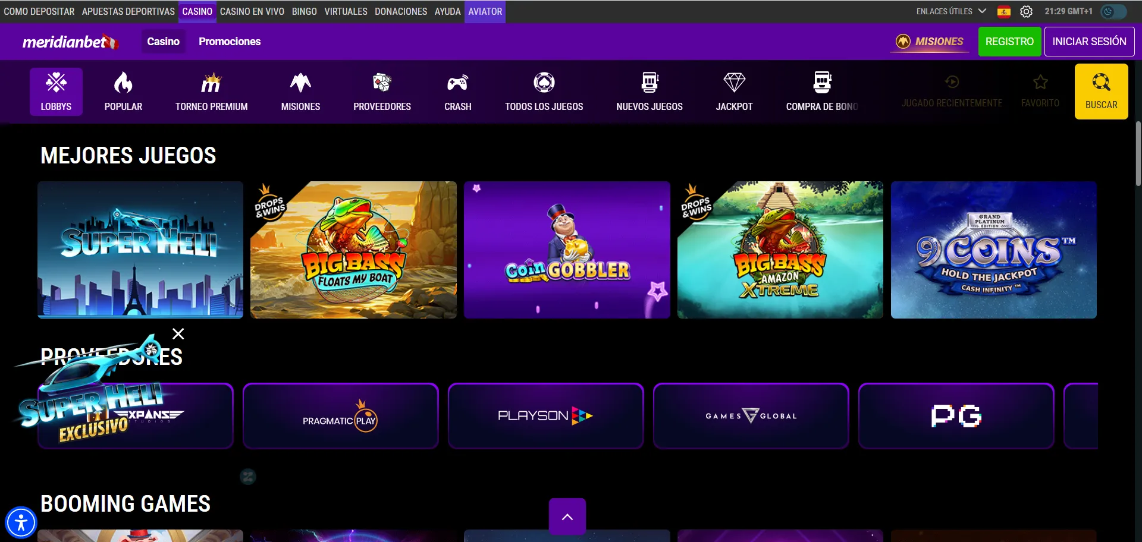1142x542 pixels.
Task: Switch to the Aviator tab
Action: tap(485, 11)
